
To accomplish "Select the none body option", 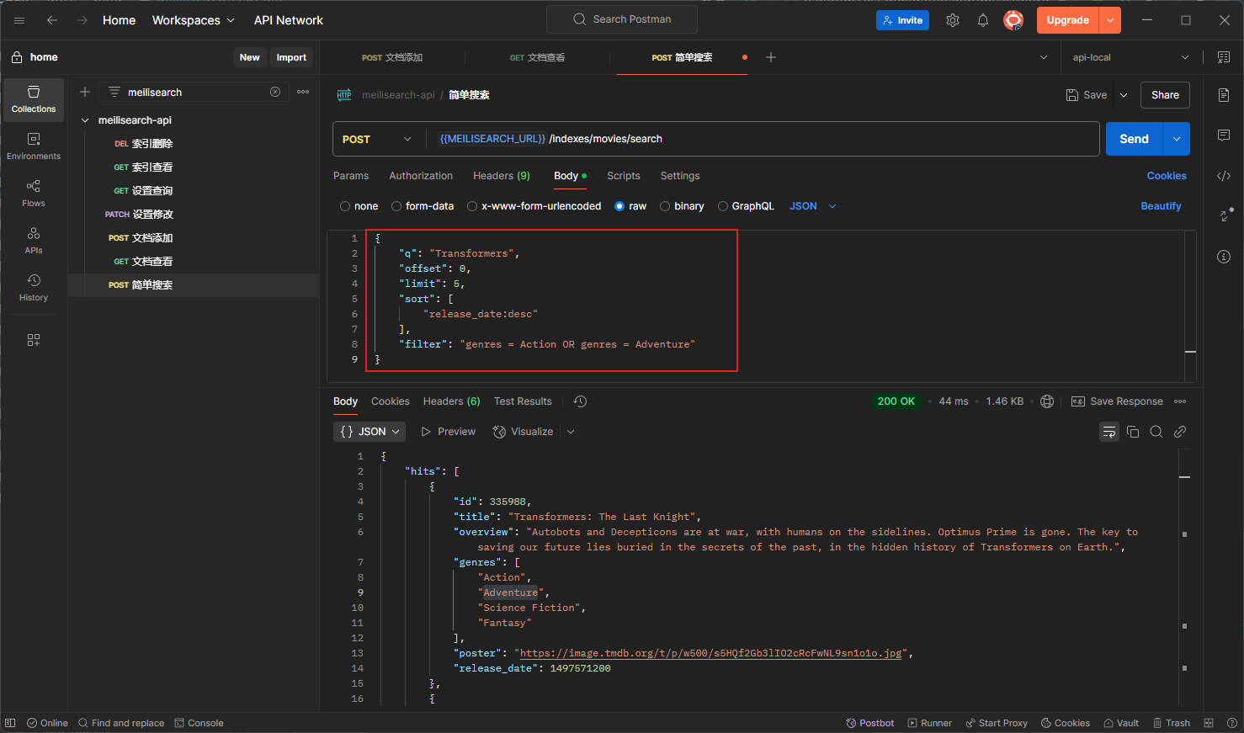I will (x=359, y=205).
